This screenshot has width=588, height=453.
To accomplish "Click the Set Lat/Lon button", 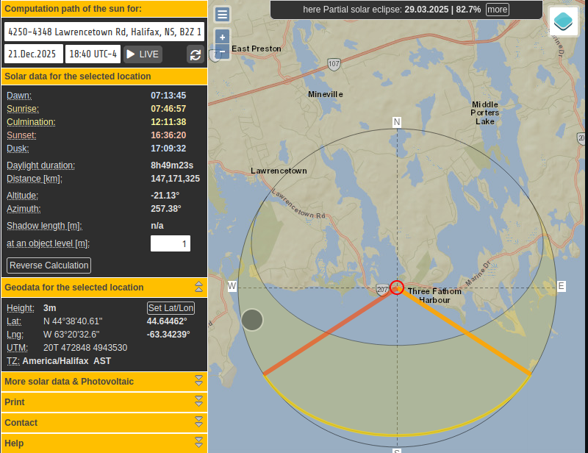I will [x=171, y=308].
